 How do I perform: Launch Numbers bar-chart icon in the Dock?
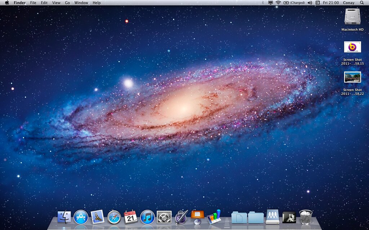[214, 217]
